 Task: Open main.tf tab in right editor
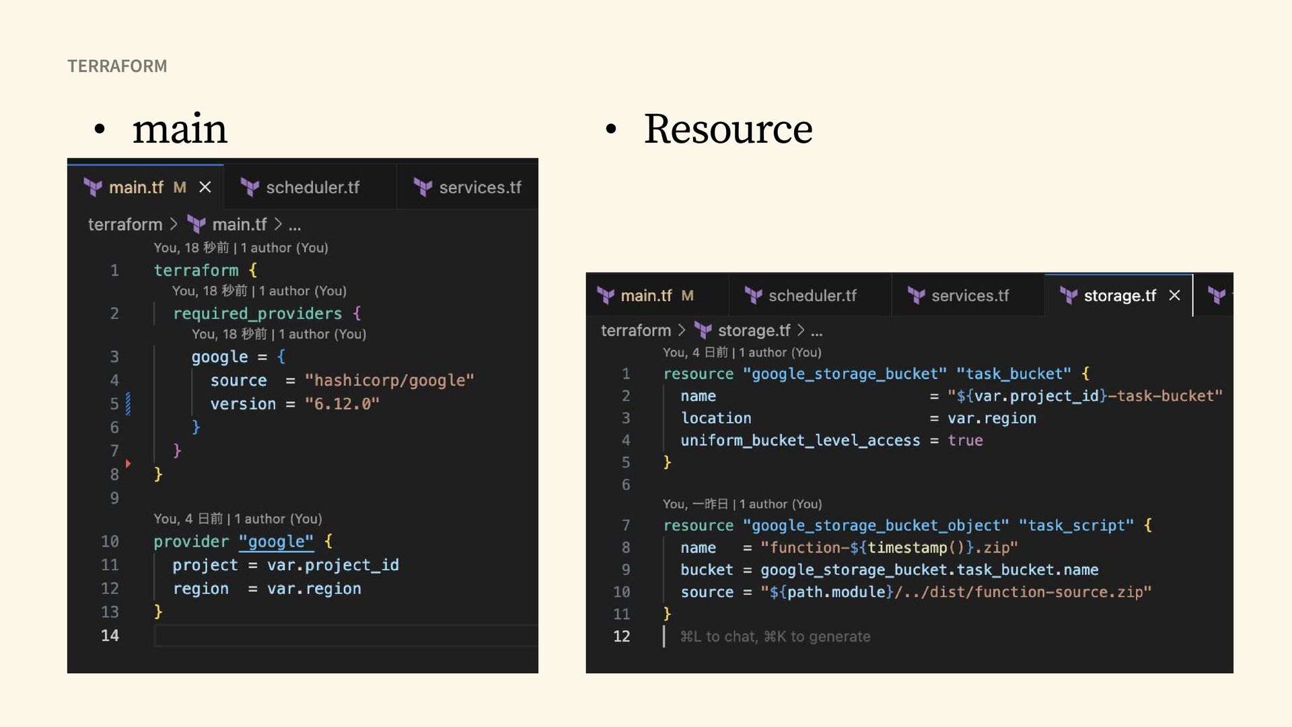point(657,296)
